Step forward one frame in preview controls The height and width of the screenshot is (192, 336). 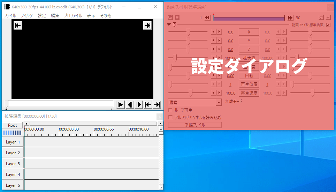pos(139,105)
